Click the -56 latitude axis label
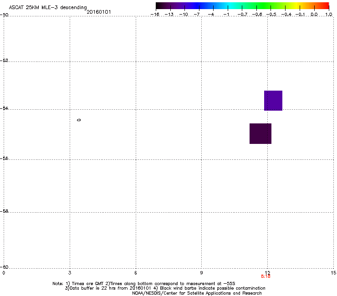Image resolution: width=337 pixels, height=296 pixels. point(4,158)
